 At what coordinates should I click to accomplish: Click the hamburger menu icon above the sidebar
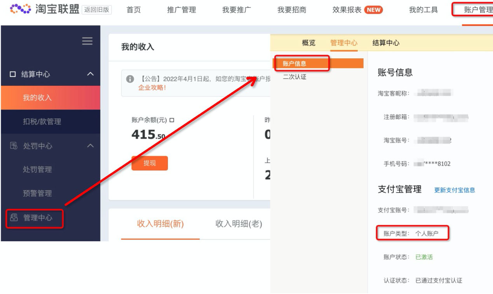click(x=87, y=42)
